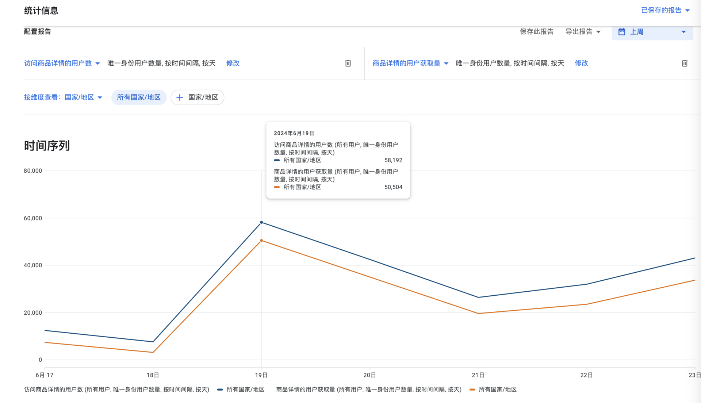Screen dimensions: 701x403
Task: Click orange legend swatch for 所有国家/地区
Action: click(472, 389)
